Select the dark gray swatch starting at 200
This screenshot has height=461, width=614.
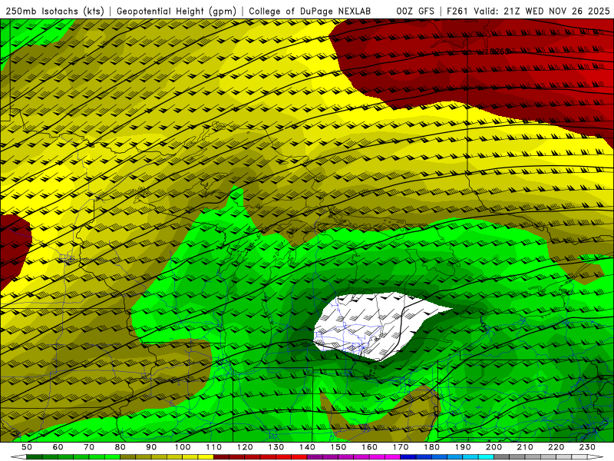click(502, 457)
